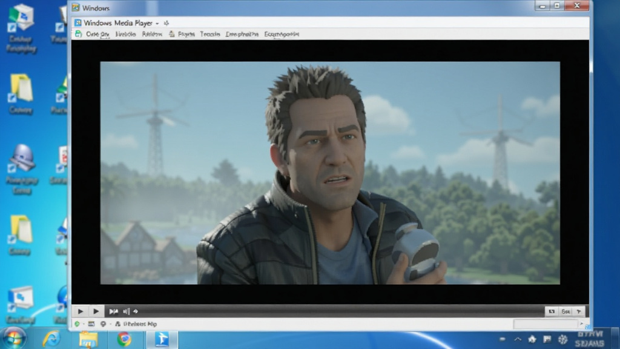620x349 pixels.
Task: Expand hidden tray icons with the up chevron
Action: (x=518, y=339)
